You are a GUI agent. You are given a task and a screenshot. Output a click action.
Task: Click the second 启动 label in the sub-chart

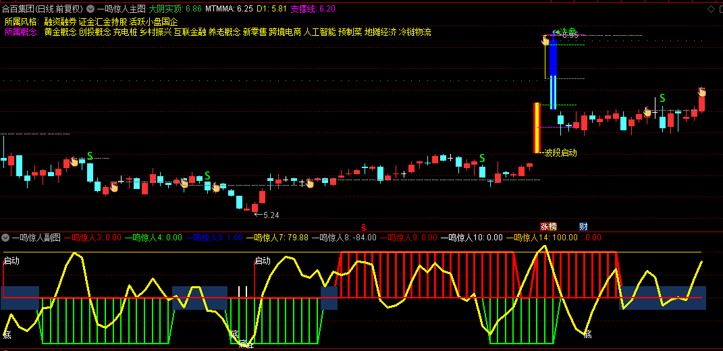[263, 261]
